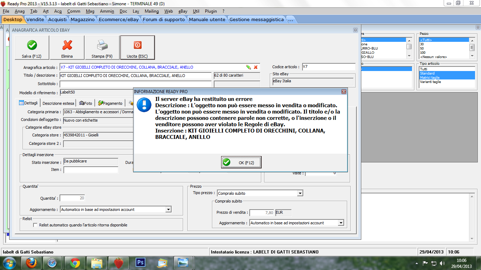
Task: Click the Codice articolo field
Action: pyautogui.click(x=329, y=67)
